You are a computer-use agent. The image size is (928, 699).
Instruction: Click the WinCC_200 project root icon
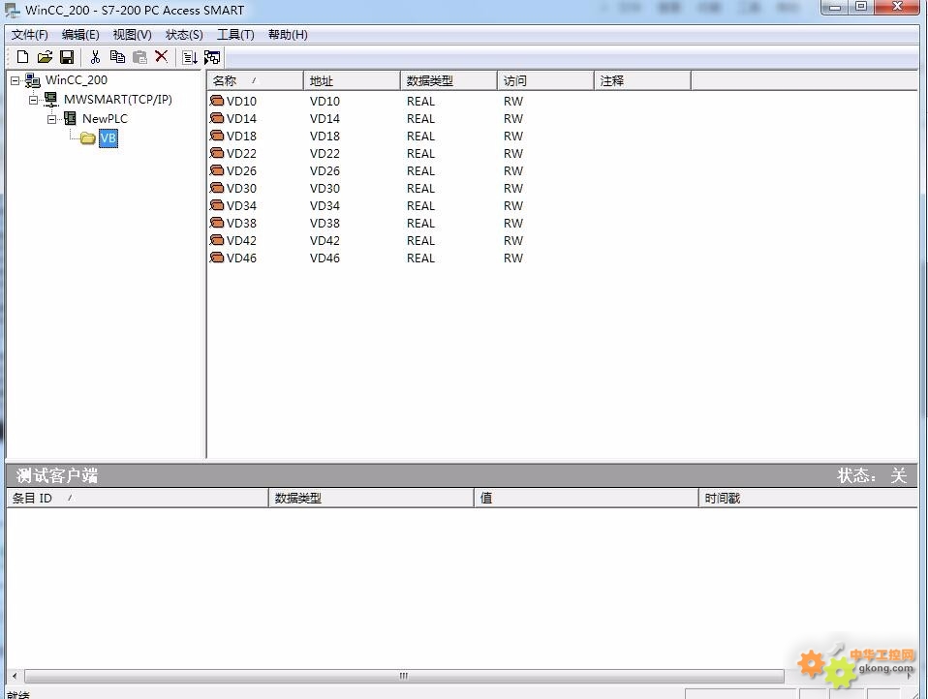point(33,80)
